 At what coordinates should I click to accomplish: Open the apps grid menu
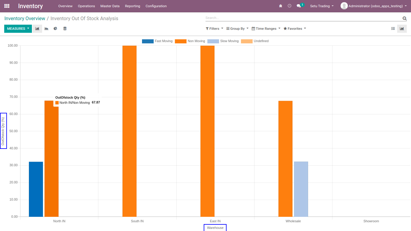[x=7, y=6]
